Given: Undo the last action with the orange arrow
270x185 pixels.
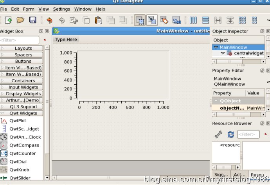Looking at the screenshot, I should (49, 20).
